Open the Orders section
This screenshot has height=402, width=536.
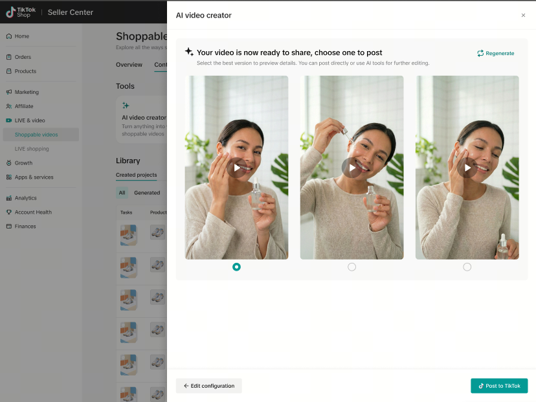[x=23, y=57]
